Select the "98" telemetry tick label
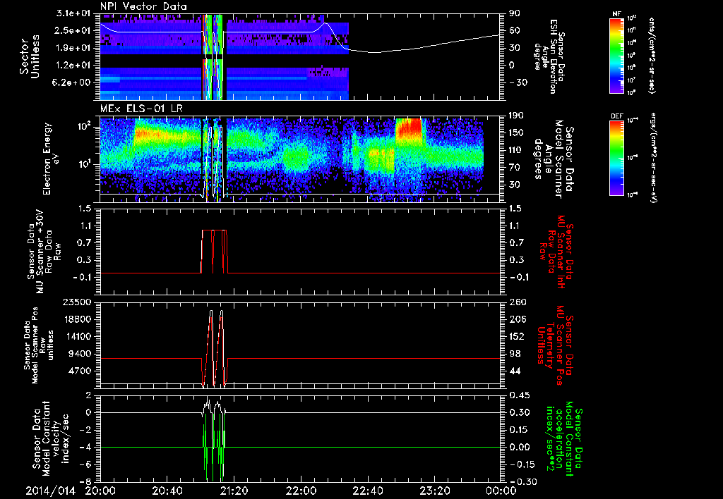This screenshot has height=499, width=723. (x=514, y=354)
